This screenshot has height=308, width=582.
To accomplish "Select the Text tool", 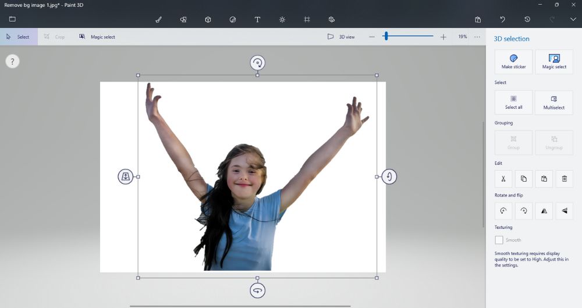I will coord(257,19).
